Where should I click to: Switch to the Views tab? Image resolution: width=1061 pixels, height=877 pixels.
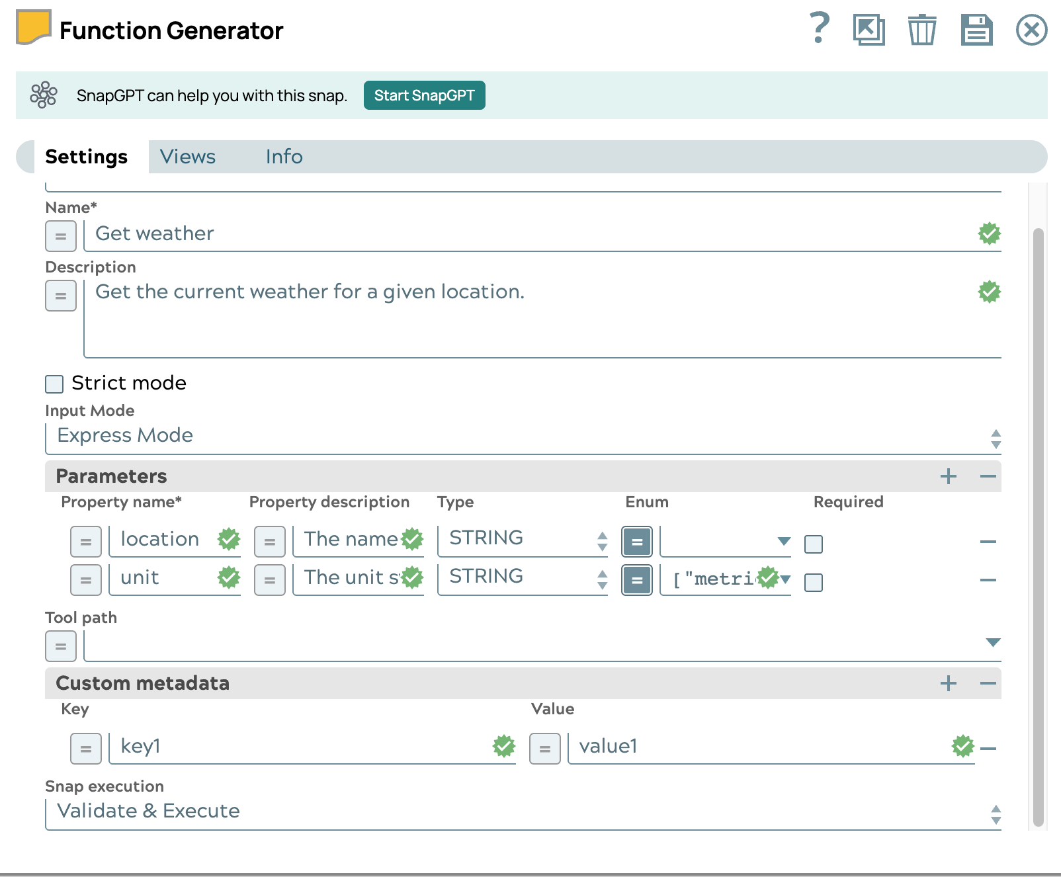click(187, 157)
